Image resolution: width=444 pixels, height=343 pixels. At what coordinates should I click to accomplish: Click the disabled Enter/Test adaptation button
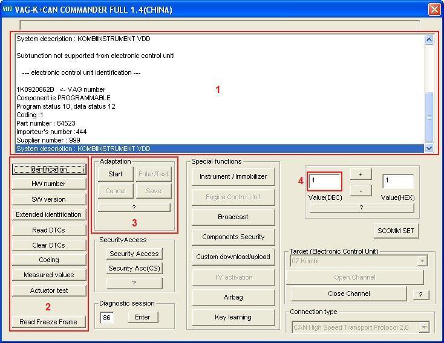tap(154, 174)
